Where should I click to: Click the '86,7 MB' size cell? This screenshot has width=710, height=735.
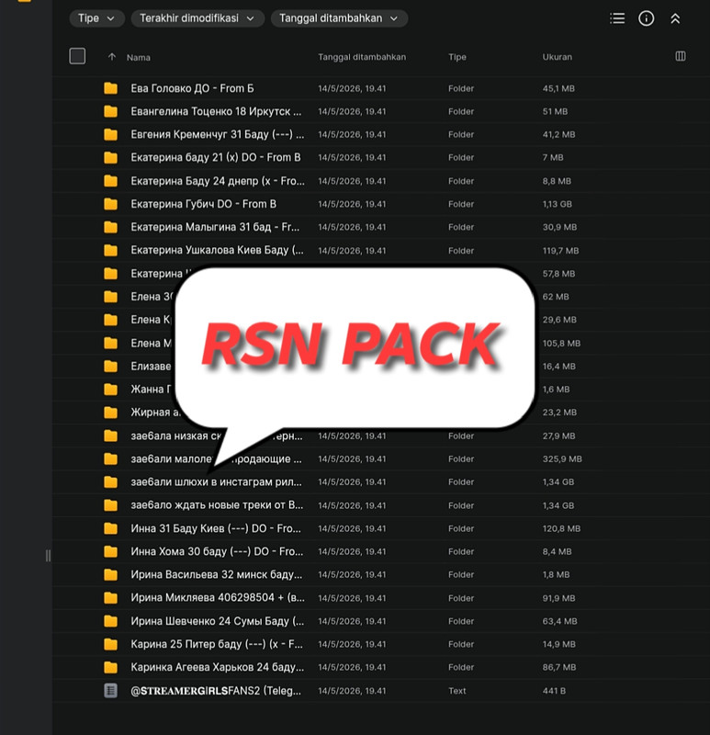click(559, 667)
